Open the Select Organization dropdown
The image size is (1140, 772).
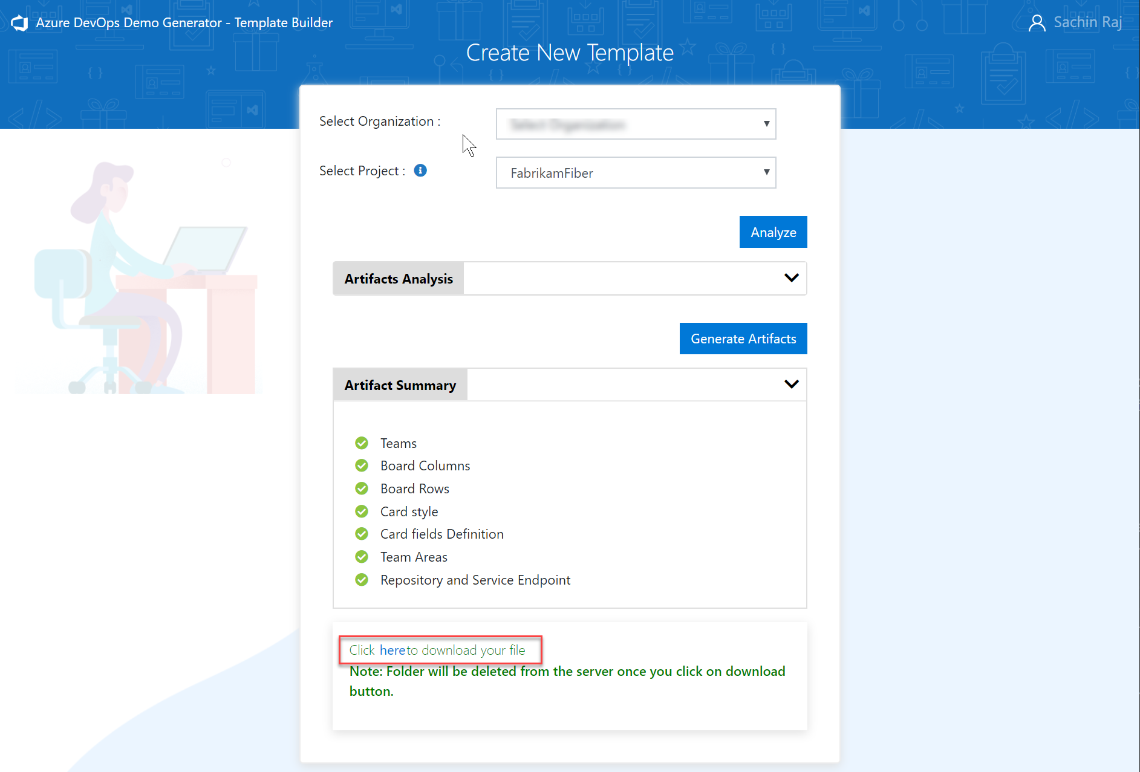click(636, 124)
